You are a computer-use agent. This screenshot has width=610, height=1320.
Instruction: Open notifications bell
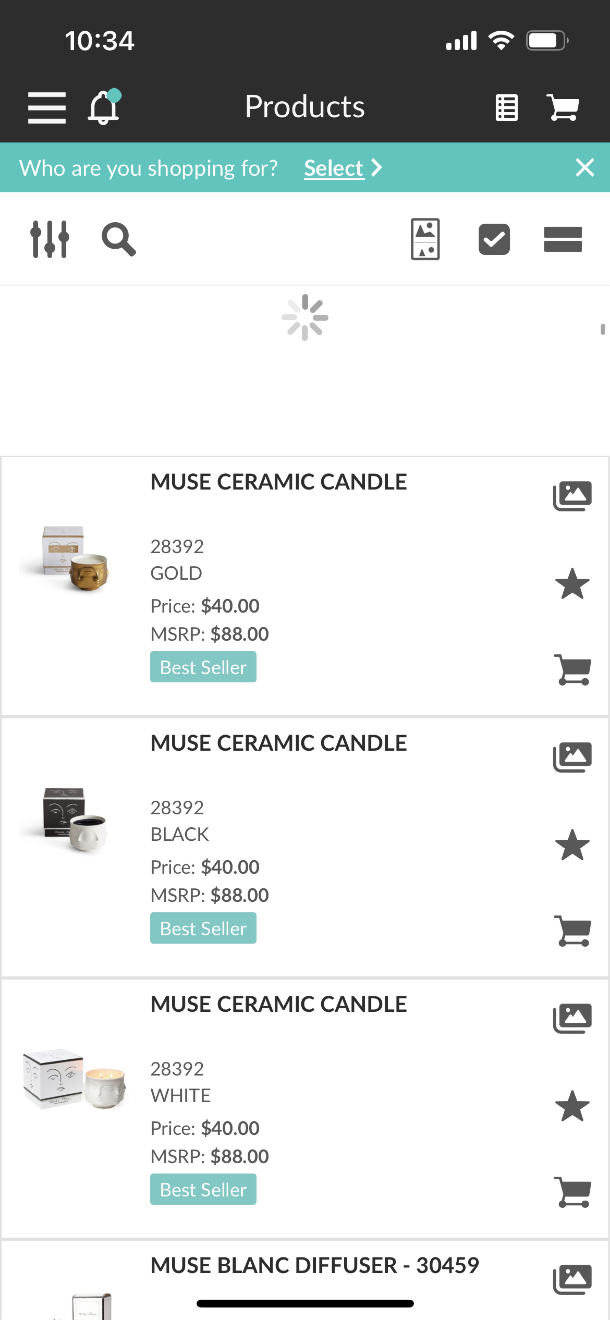click(x=104, y=107)
